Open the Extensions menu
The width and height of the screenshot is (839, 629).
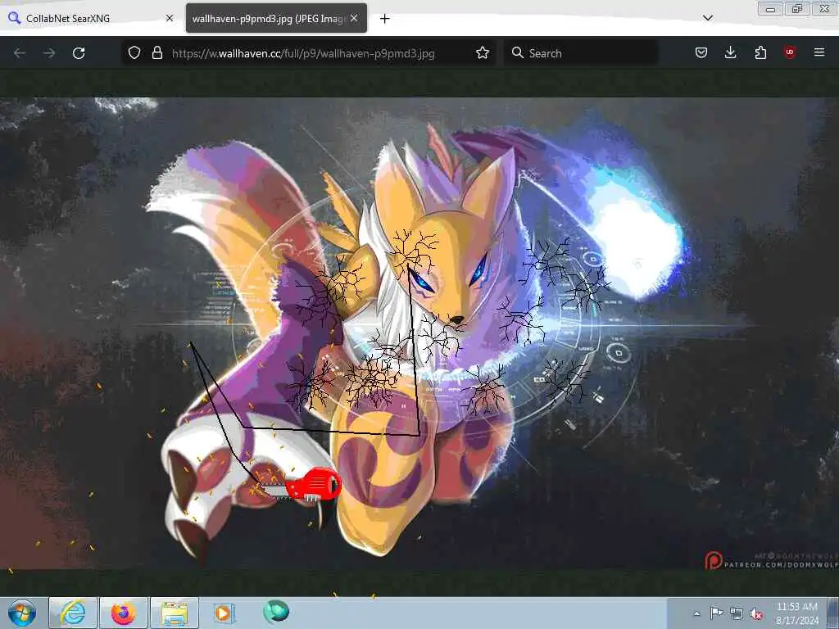[x=760, y=52]
